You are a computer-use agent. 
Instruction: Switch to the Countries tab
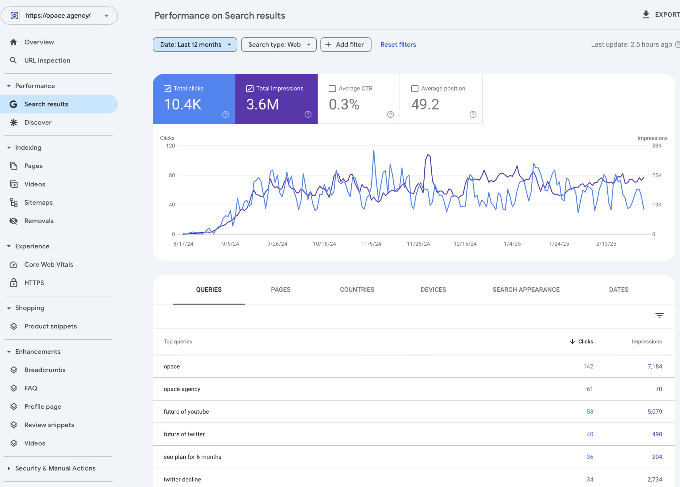(357, 289)
